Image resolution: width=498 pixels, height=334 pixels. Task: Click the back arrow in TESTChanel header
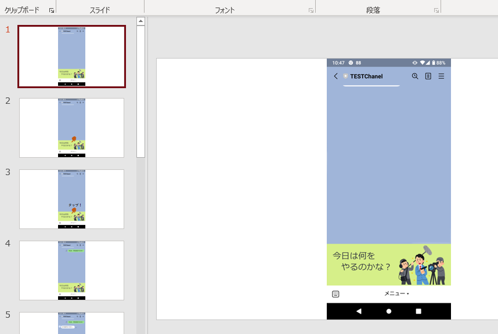[335, 76]
